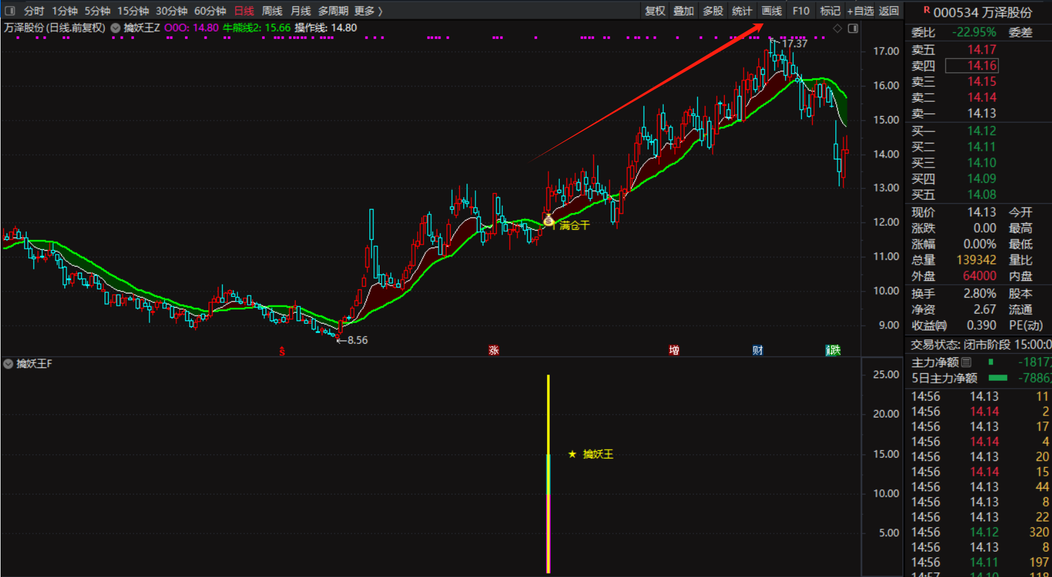Expand the 擒妖王Z indicator dropdown
This screenshot has width=1052, height=577.
click(x=115, y=28)
